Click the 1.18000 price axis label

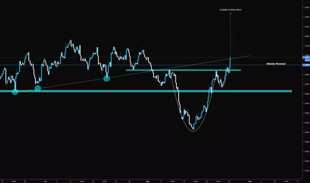306,36
